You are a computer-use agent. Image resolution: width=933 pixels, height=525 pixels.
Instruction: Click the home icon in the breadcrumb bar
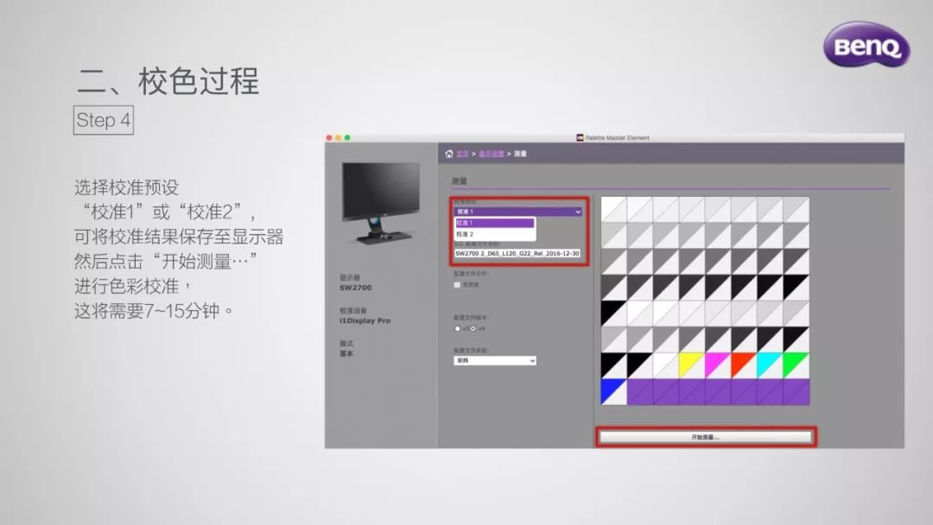(448, 154)
